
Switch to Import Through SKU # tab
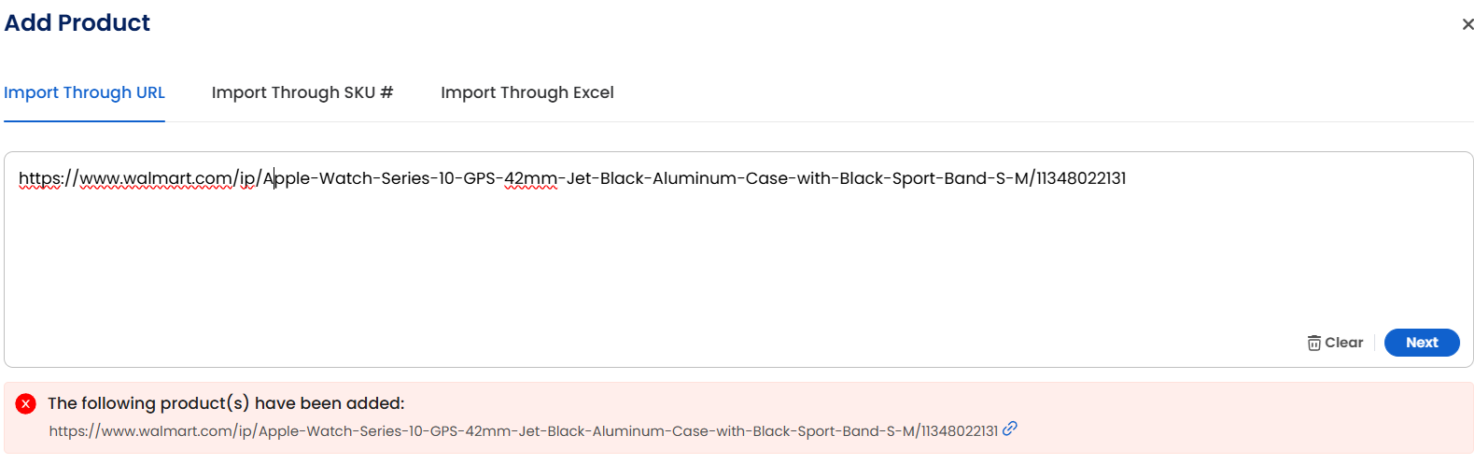click(302, 92)
